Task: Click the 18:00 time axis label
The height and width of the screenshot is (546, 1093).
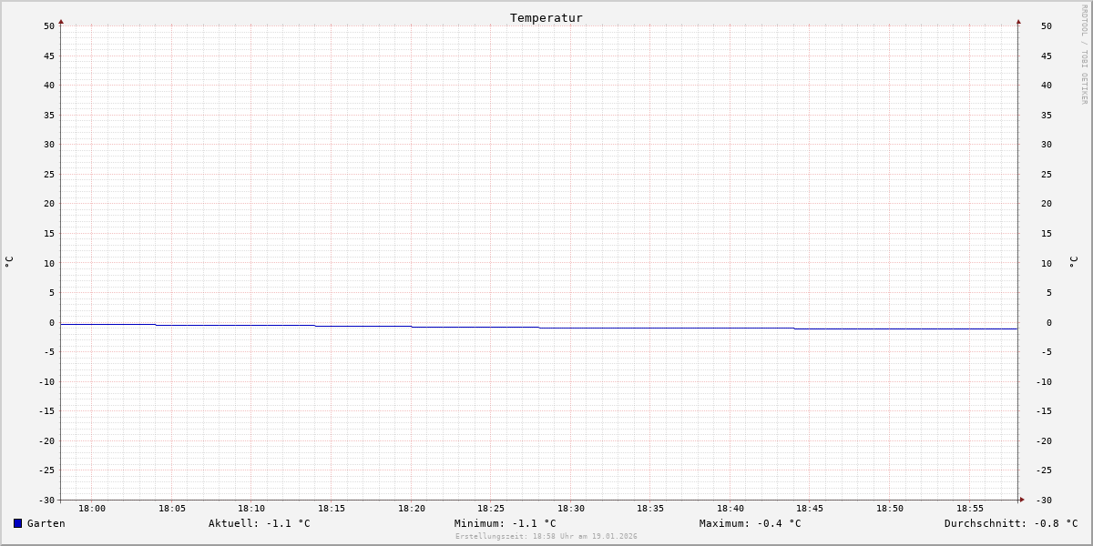Action: pyautogui.click(x=92, y=508)
